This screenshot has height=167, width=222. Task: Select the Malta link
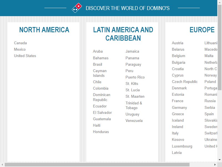pos(209,56)
